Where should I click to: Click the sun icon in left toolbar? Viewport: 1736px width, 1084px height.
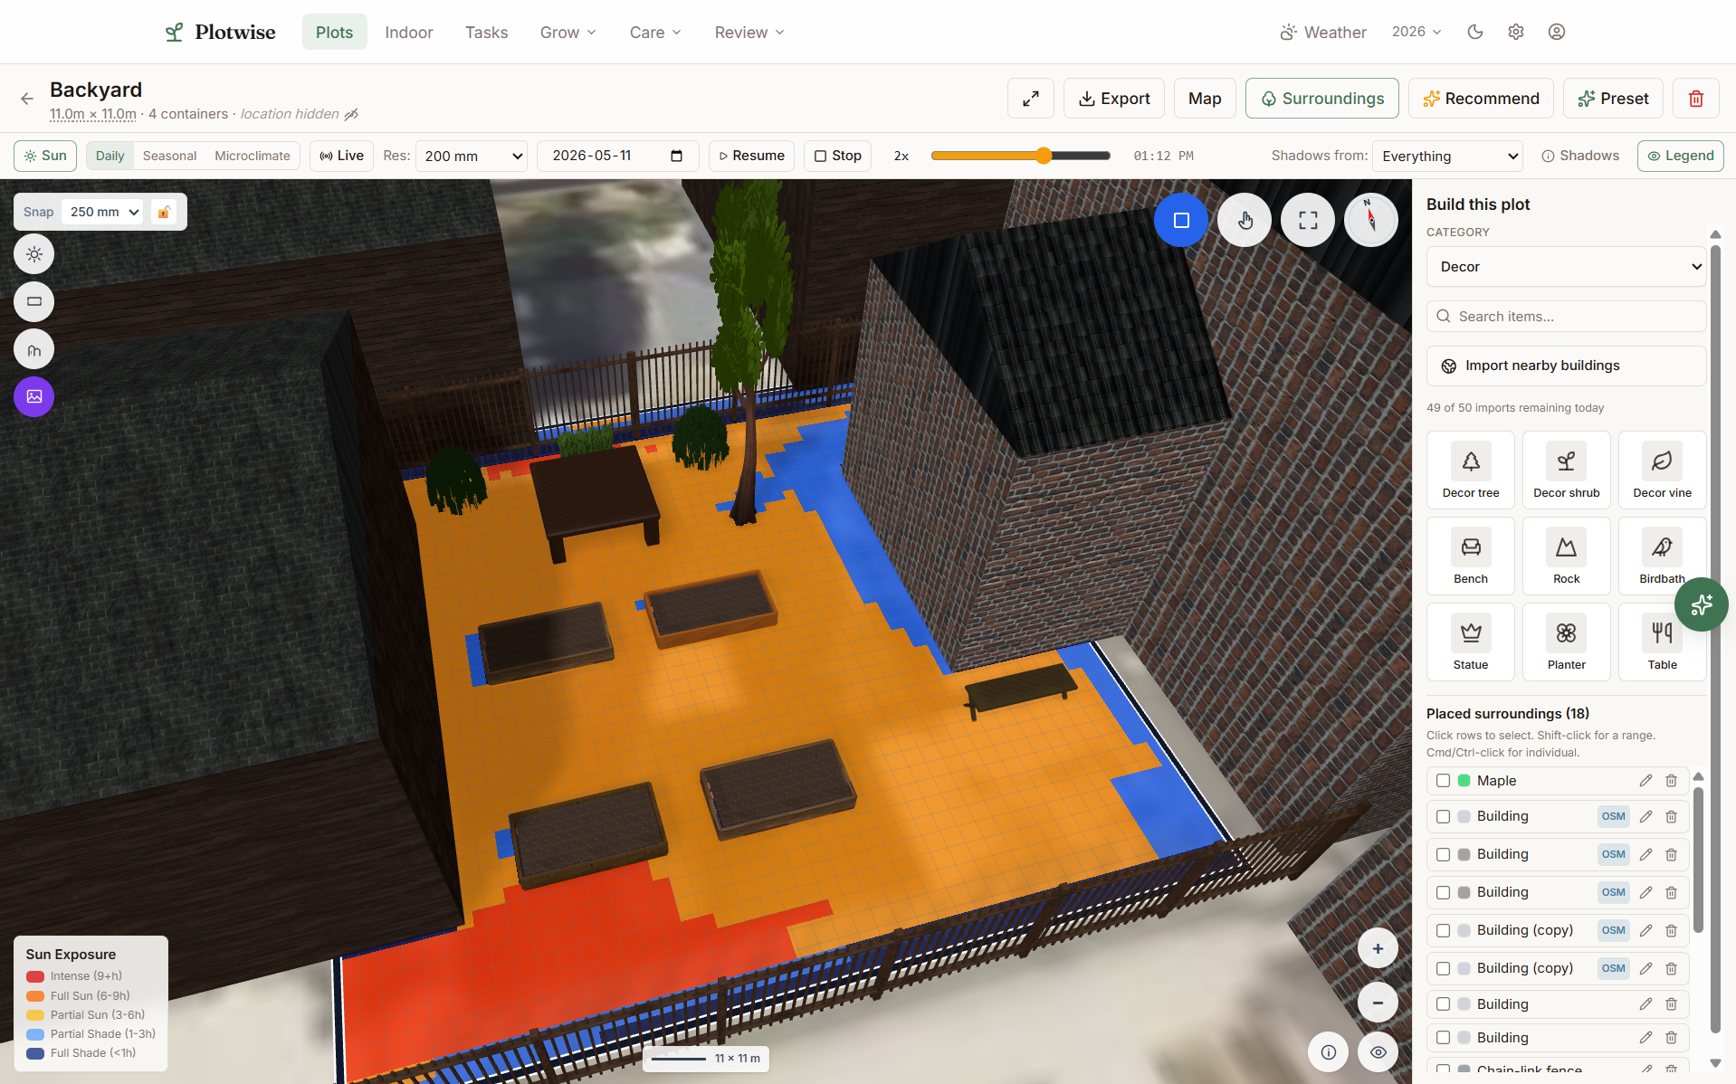34,254
